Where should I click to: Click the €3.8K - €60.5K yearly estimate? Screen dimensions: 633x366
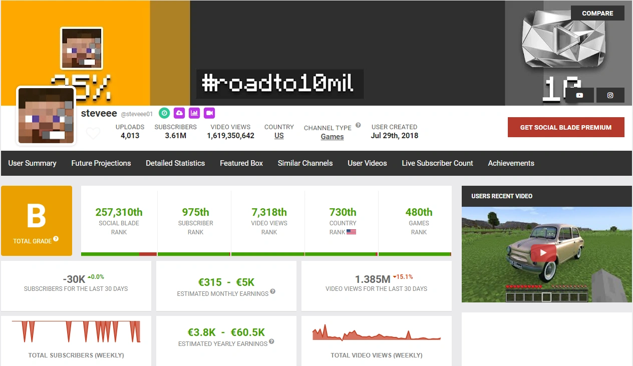226,332
